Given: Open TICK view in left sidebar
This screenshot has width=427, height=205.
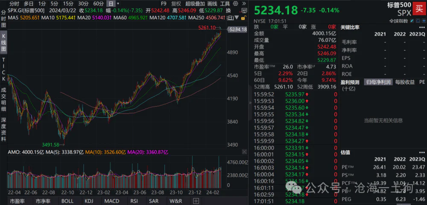Looking at the screenshot, I should pyautogui.click(x=3, y=69).
